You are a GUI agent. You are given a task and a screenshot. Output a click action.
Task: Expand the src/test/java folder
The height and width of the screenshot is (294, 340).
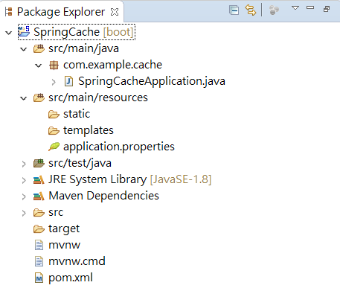24,164
